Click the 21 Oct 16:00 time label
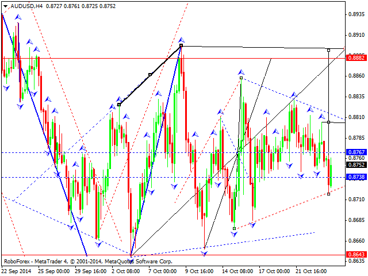 tap(311, 271)
